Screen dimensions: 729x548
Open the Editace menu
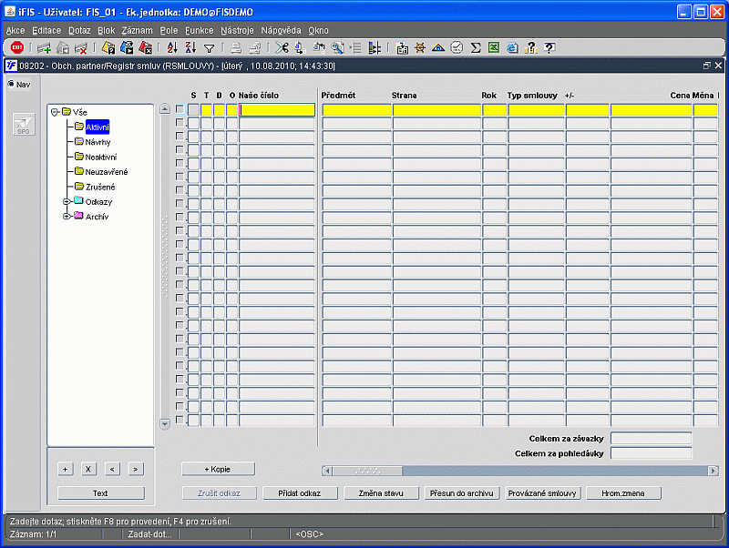pyautogui.click(x=46, y=30)
